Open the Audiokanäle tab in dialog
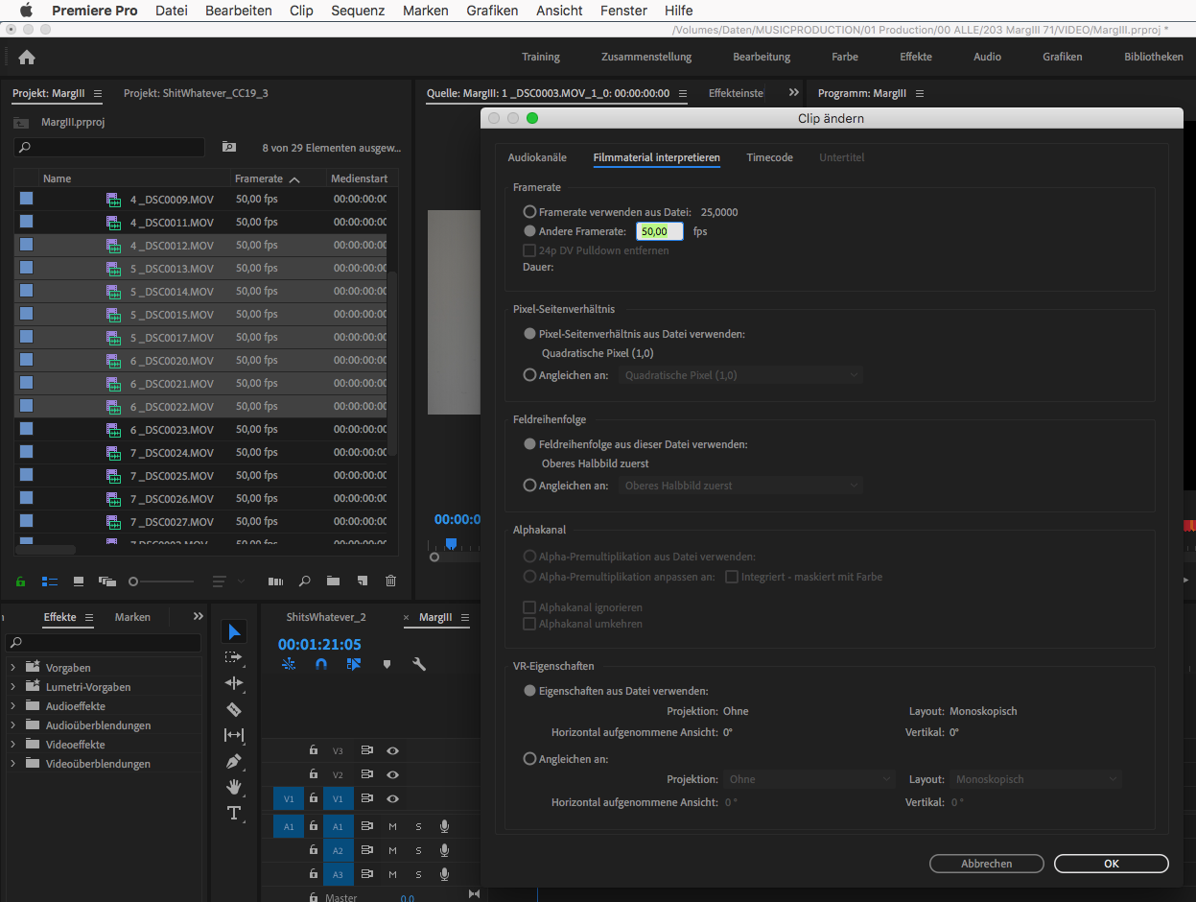Screen dimensions: 1196x902 (537, 157)
